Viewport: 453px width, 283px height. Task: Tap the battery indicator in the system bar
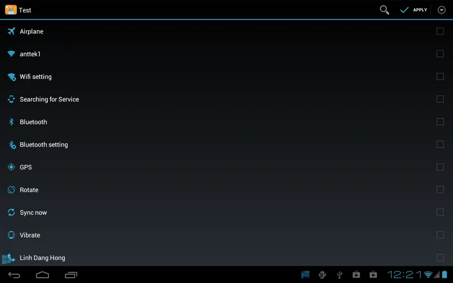pyautogui.click(x=444, y=275)
